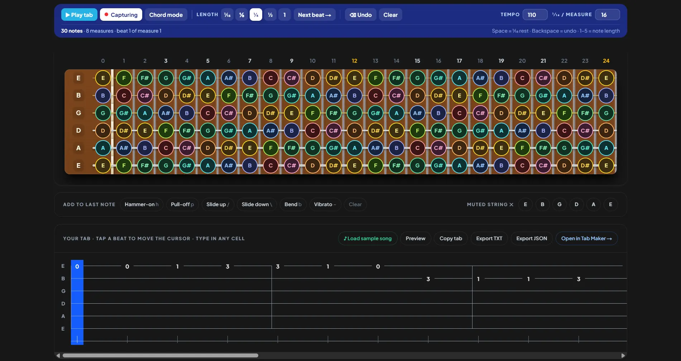
Task: Export the tab as TXT
Action: pyautogui.click(x=489, y=238)
